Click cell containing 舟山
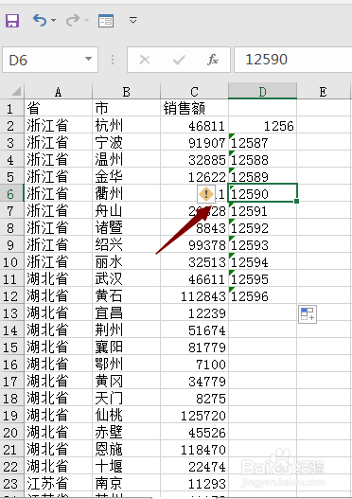This screenshot has height=499, width=352. coord(126,210)
